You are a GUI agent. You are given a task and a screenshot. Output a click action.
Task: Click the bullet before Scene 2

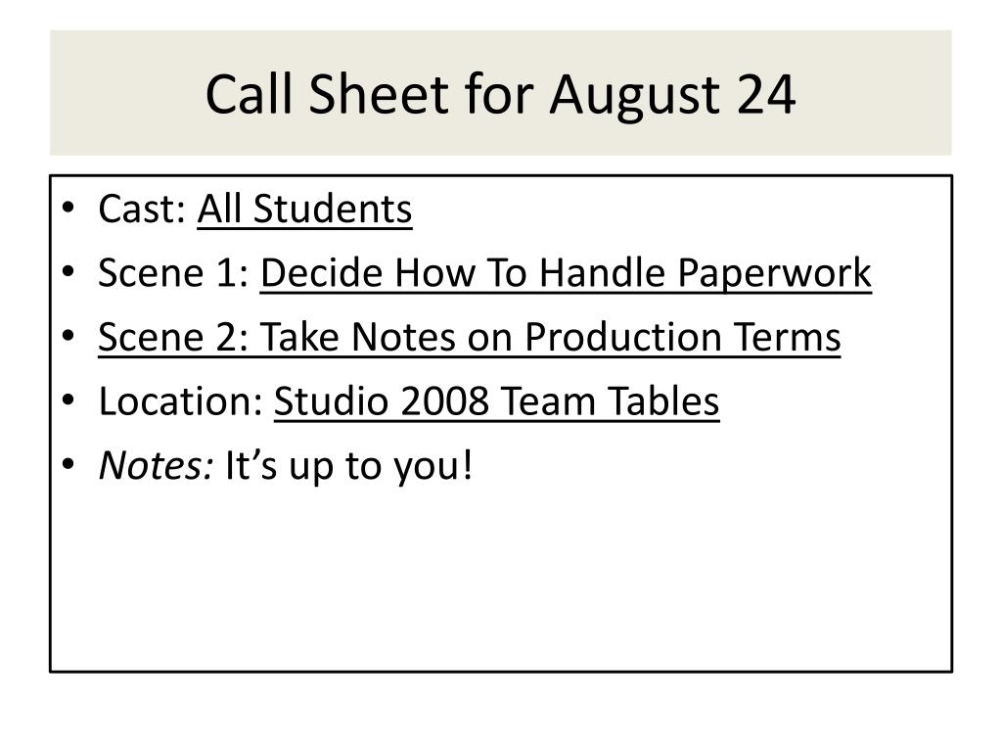coord(68,337)
